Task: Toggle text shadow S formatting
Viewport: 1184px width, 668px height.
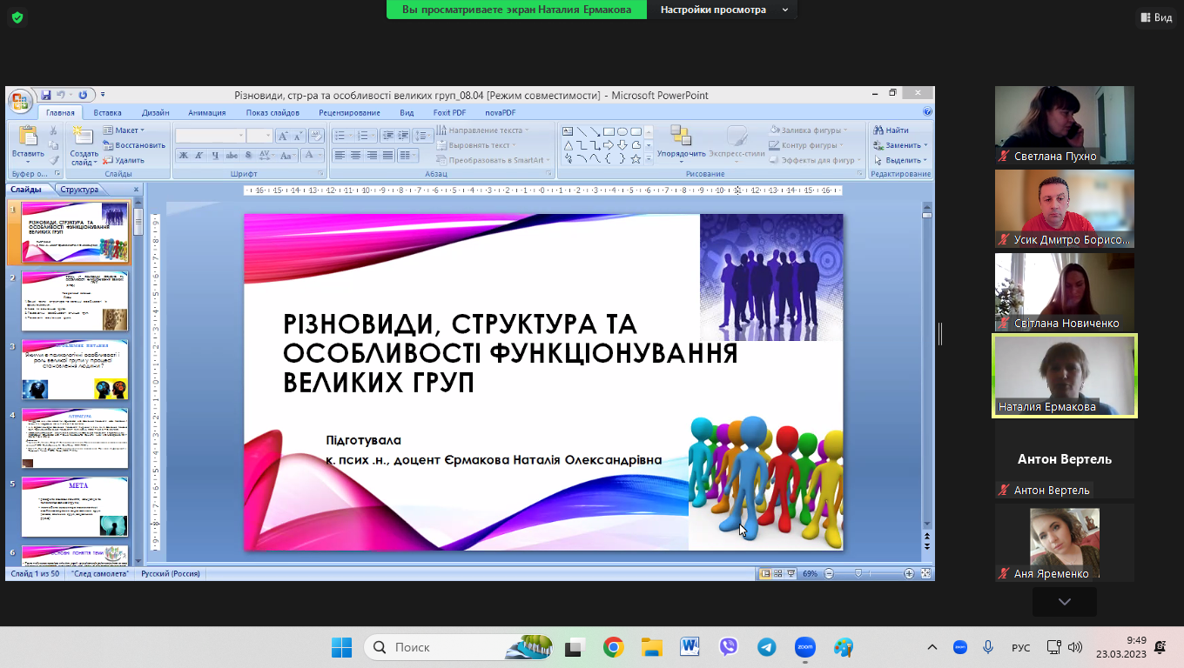Action: click(248, 156)
